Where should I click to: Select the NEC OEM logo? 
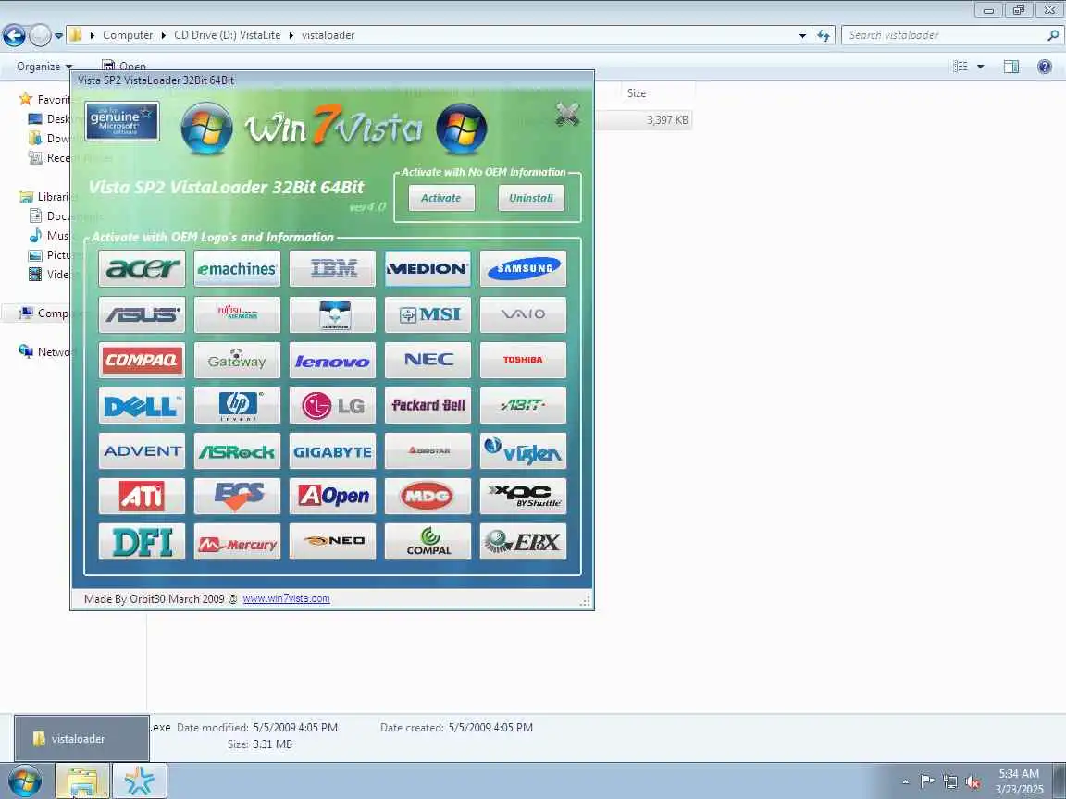(428, 360)
